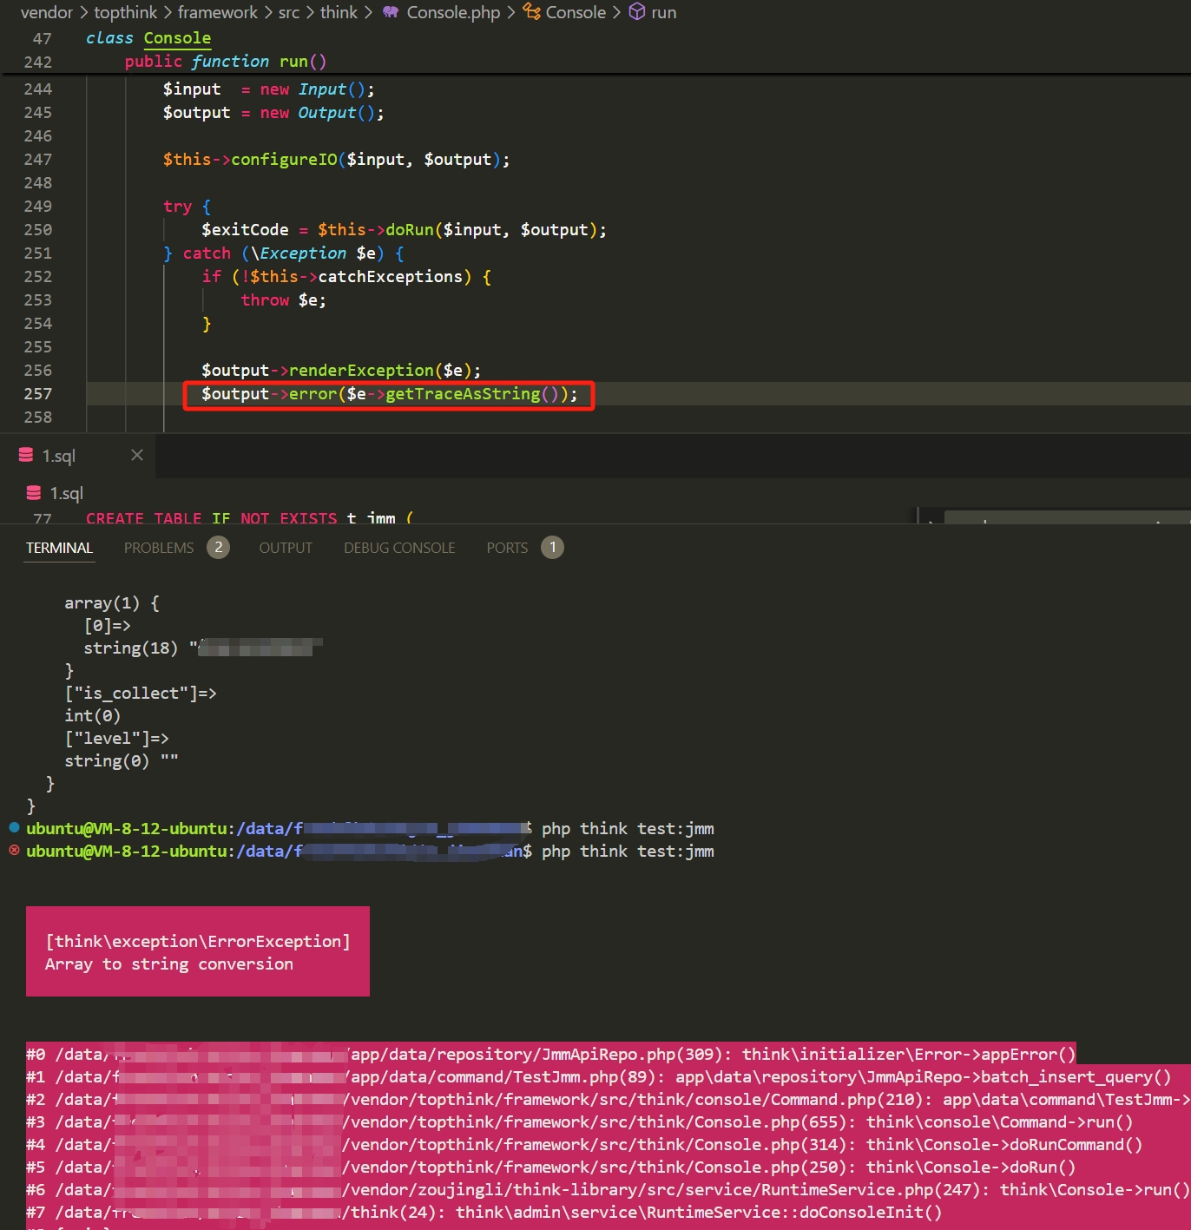The height and width of the screenshot is (1230, 1191).
Task: Click the '["level"]=>' terminal output line
Action: 117,738
